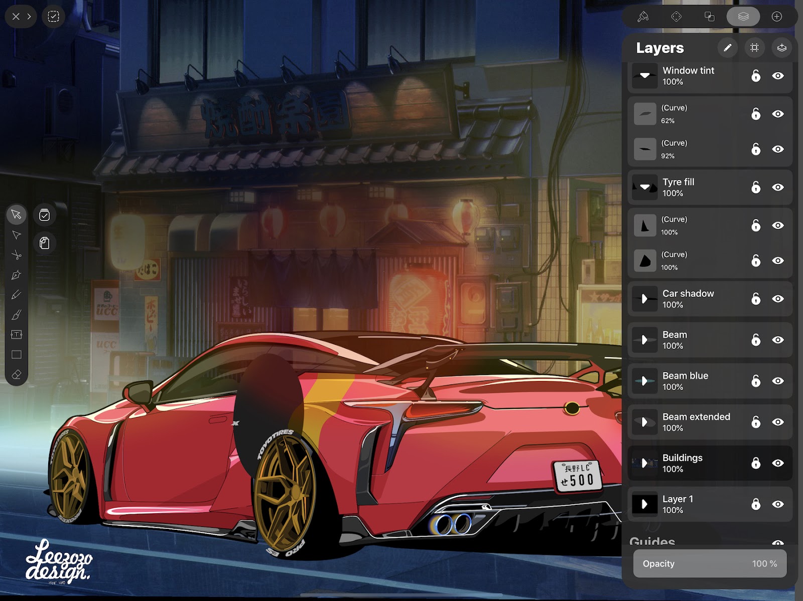Image resolution: width=803 pixels, height=601 pixels.
Task: Expand the Beam blue layer
Action: click(x=645, y=381)
